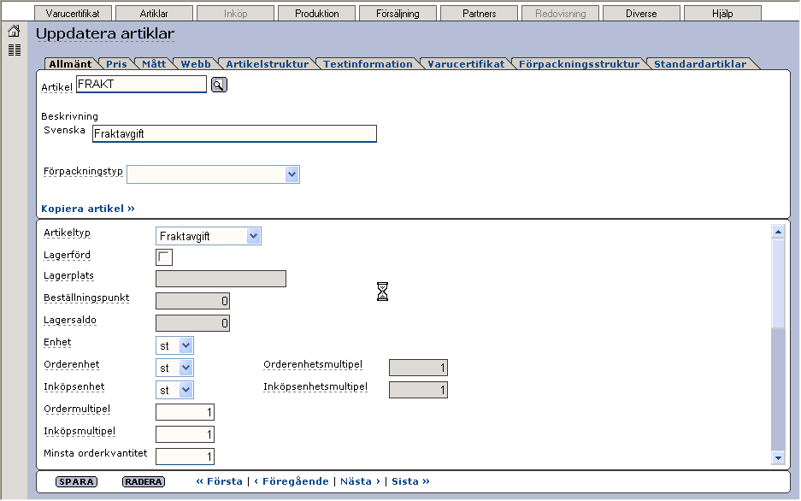The image size is (801, 501).
Task: Click the scrollbar up arrow
Action: click(x=778, y=232)
